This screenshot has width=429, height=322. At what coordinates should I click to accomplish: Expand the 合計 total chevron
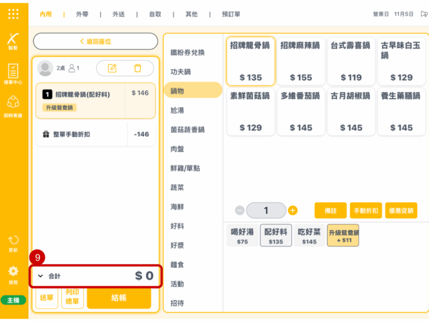[x=41, y=276]
